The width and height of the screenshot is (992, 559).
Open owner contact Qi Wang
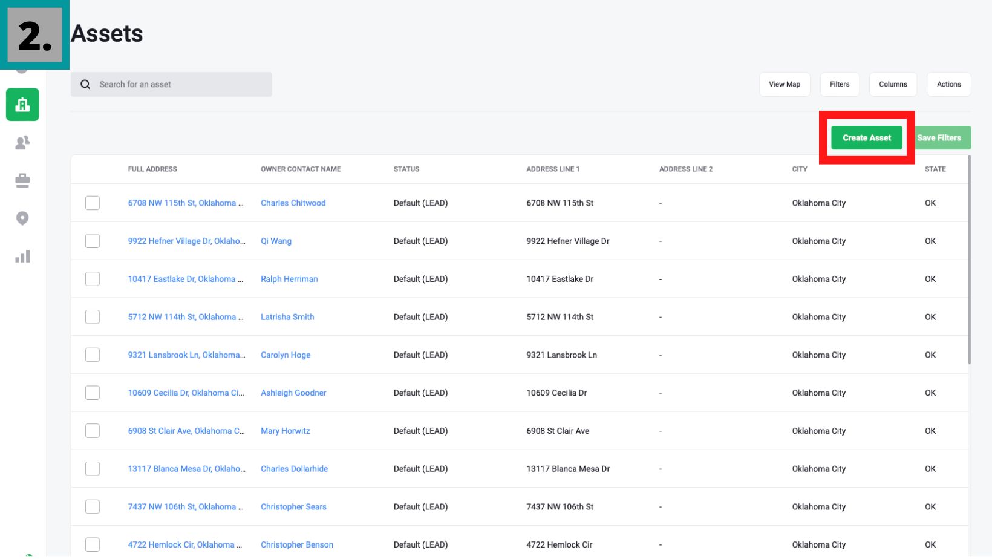pos(276,241)
